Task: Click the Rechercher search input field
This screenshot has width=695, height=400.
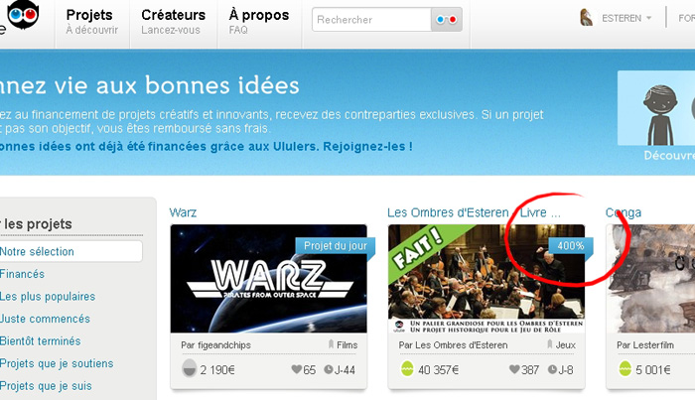Action: 371,20
